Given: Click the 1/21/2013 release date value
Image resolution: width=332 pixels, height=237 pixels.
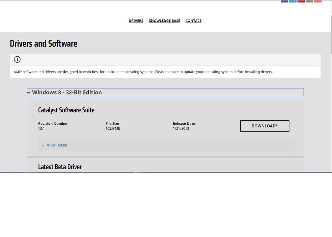Looking at the screenshot, I should coord(181,128).
